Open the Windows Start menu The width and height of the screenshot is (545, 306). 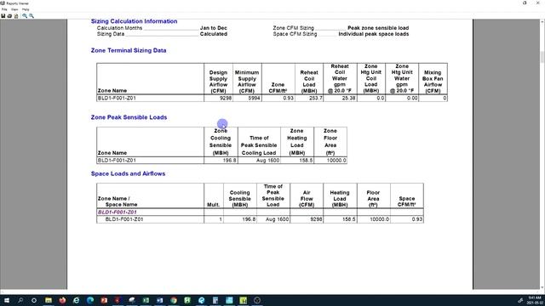click(x=6, y=300)
